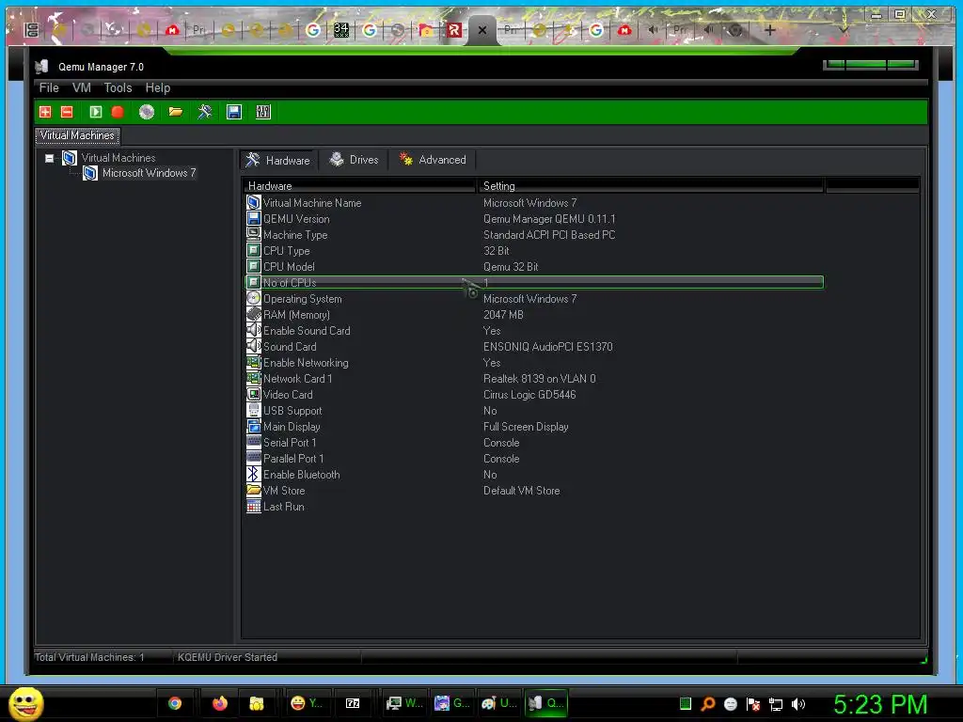The height and width of the screenshot is (722, 963).
Task: Click the 7z taskbar button
Action: (353, 703)
